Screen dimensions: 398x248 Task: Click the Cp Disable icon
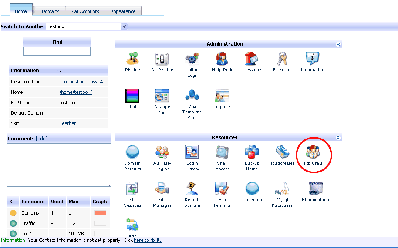tap(162, 59)
